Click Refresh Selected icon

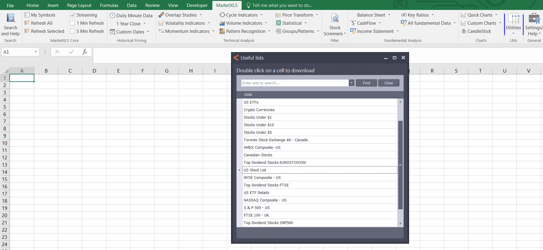27,31
